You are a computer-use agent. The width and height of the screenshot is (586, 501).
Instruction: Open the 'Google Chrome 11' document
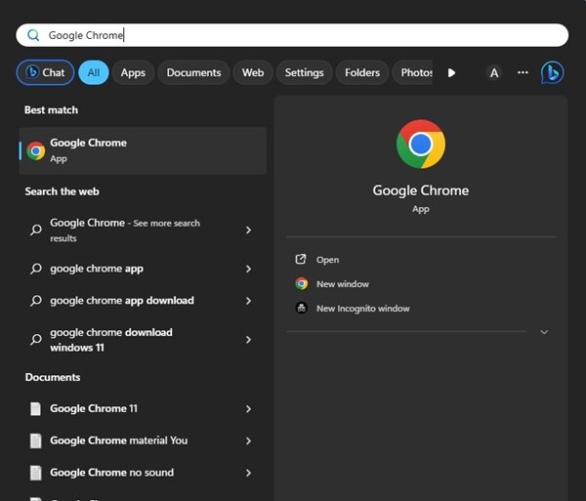[143, 409]
